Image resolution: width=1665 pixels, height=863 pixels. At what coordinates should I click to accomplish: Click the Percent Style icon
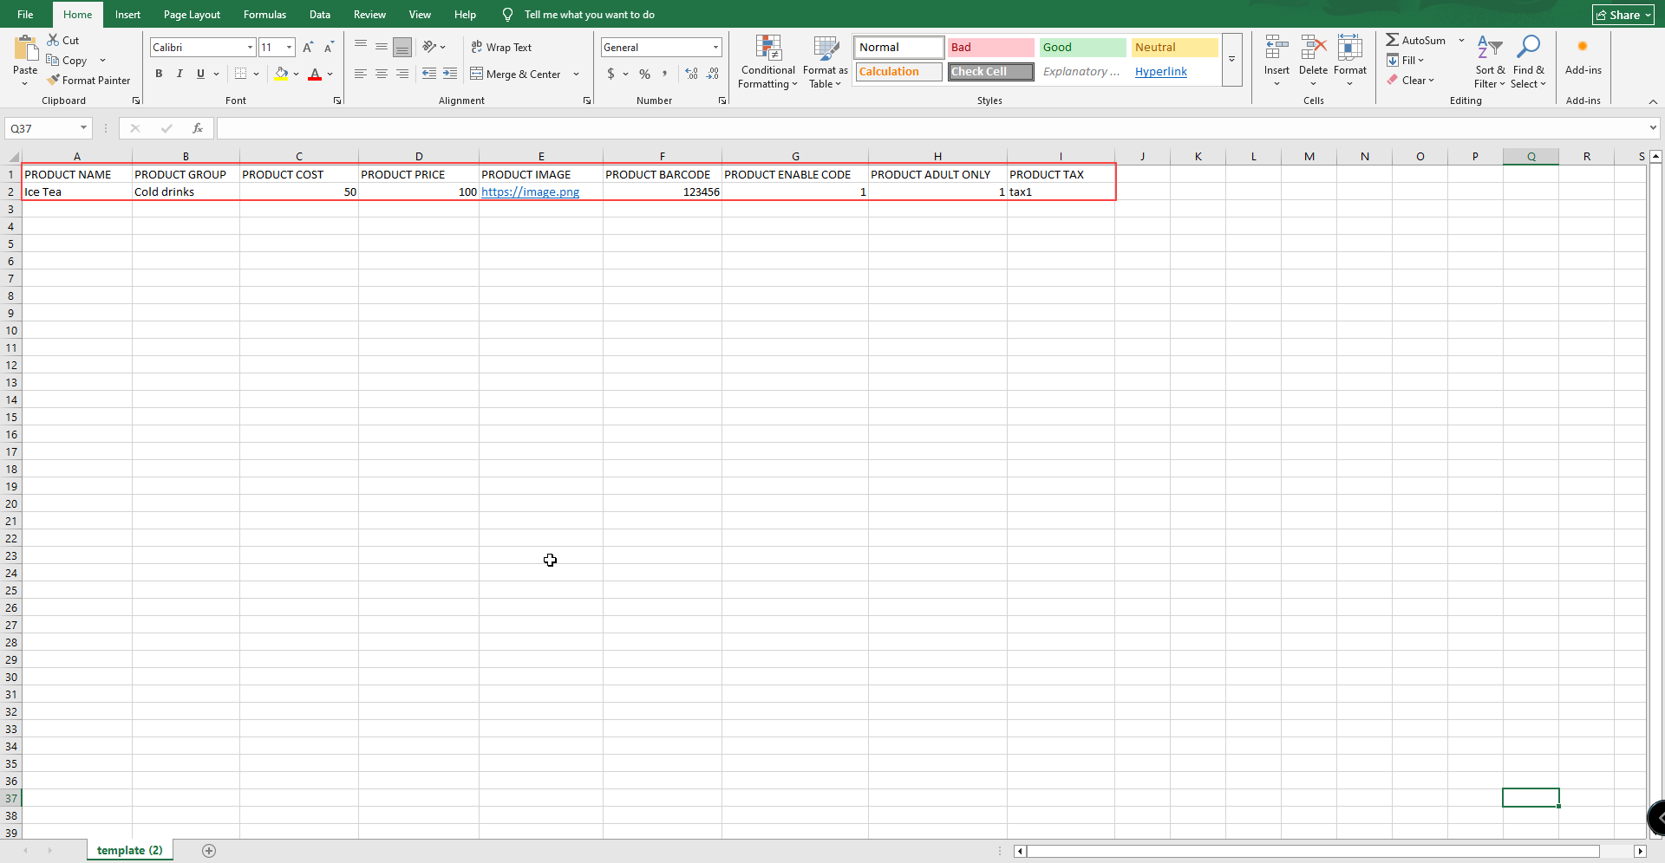644,74
